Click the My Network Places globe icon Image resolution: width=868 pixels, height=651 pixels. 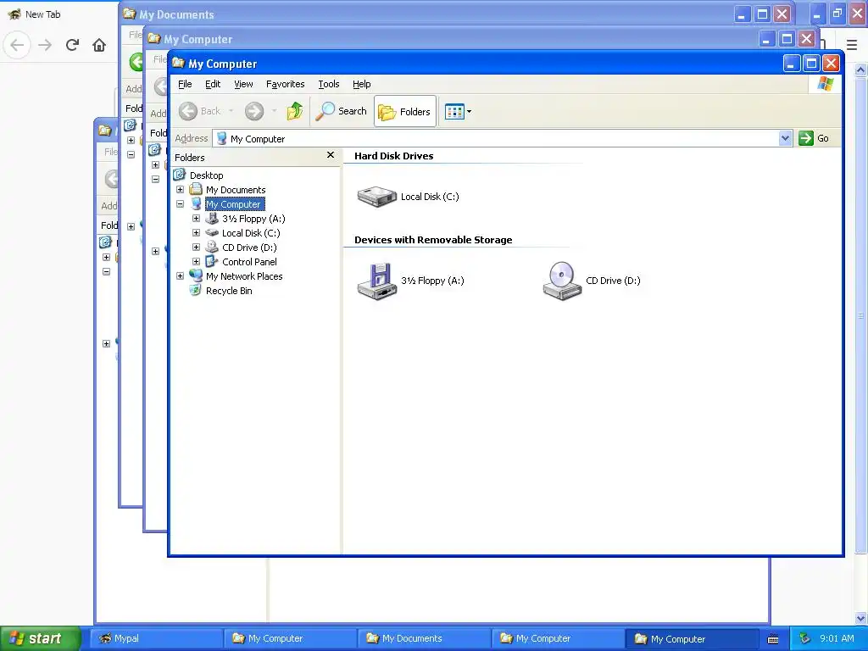(x=196, y=275)
